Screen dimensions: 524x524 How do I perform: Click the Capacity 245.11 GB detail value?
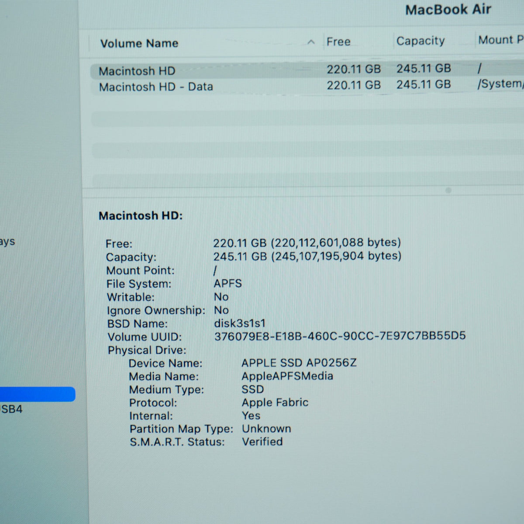click(307, 256)
